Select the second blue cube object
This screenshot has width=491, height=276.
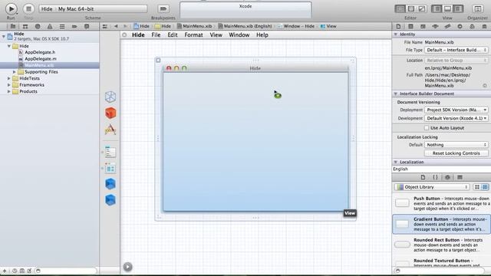click(110, 200)
